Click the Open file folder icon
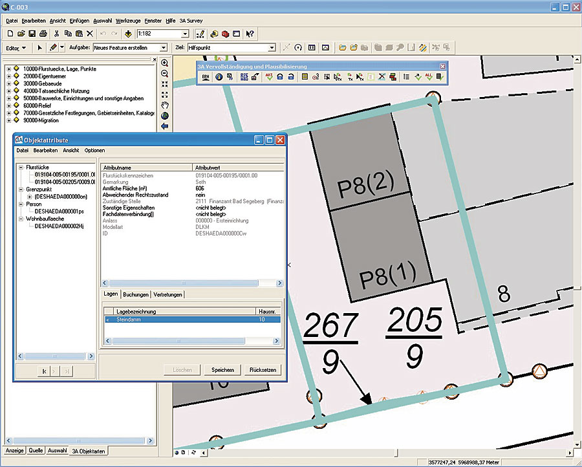 click(x=21, y=34)
